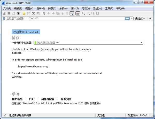Screen dimensions: 155x119
Task: Click the go to specific packet icon
Action: [x=58, y=13]
